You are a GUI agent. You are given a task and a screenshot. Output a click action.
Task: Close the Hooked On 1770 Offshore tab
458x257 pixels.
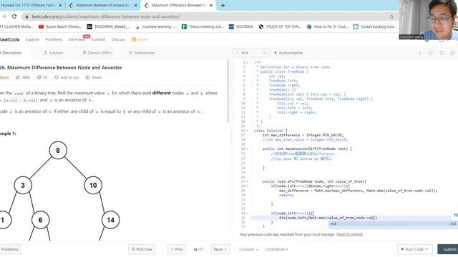click(60, 5)
